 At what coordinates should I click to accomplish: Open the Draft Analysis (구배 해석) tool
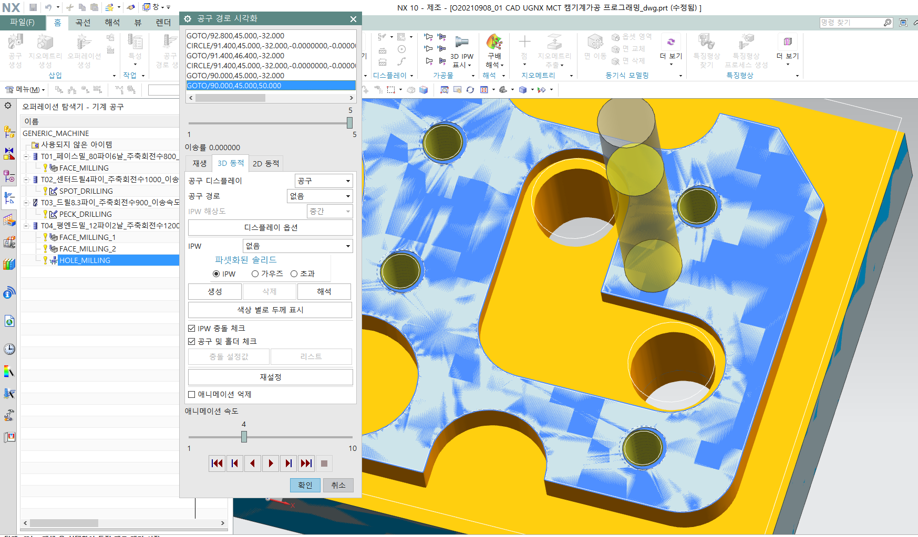(x=494, y=50)
